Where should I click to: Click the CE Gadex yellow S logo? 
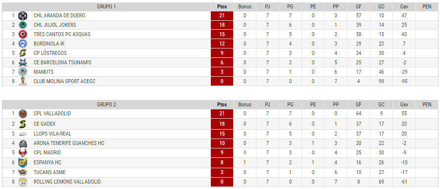tap(22, 124)
